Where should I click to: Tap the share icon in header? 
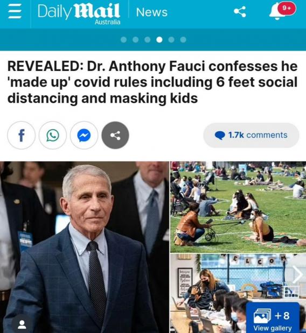click(240, 11)
